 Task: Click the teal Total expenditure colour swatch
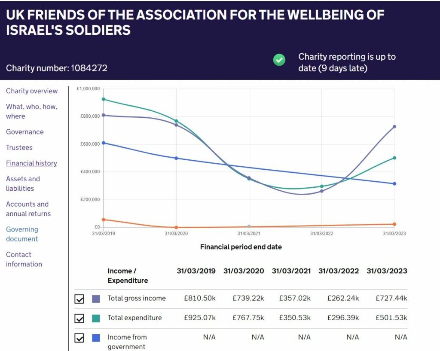pyautogui.click(x=96, y=318)
